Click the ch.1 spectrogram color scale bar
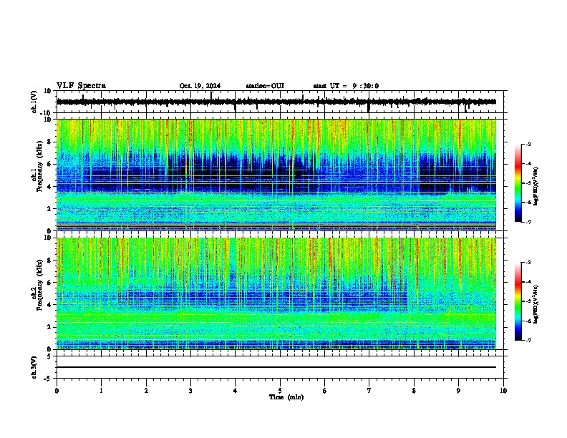Screen dimensions: 567x438 518,183
